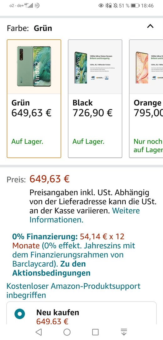Tap the mobile signal strength icon

29,6
